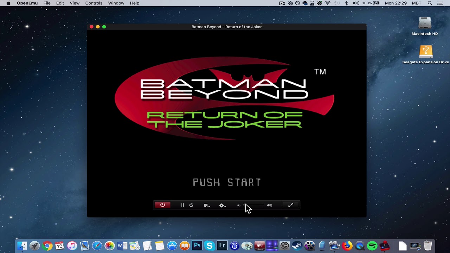Open Calendar in the Dock

59,246
